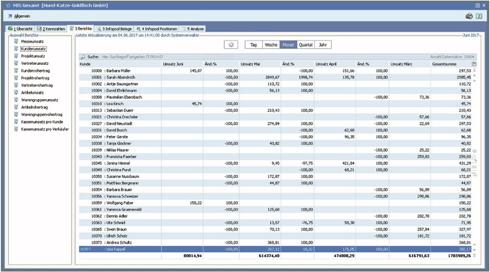Click the column chooser icon beside Gesamtsumme
490x272 pixels.
pos(474,64)
